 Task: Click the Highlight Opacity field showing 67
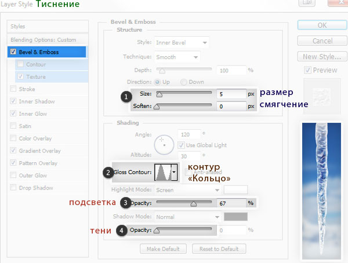coord(231,203)
